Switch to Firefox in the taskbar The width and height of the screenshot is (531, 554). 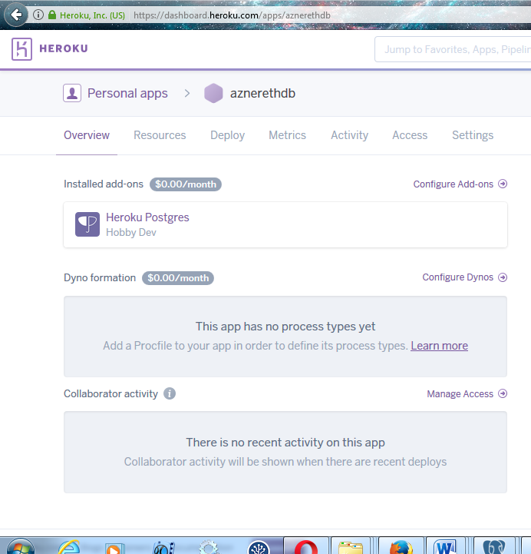[x=401, y=547]
